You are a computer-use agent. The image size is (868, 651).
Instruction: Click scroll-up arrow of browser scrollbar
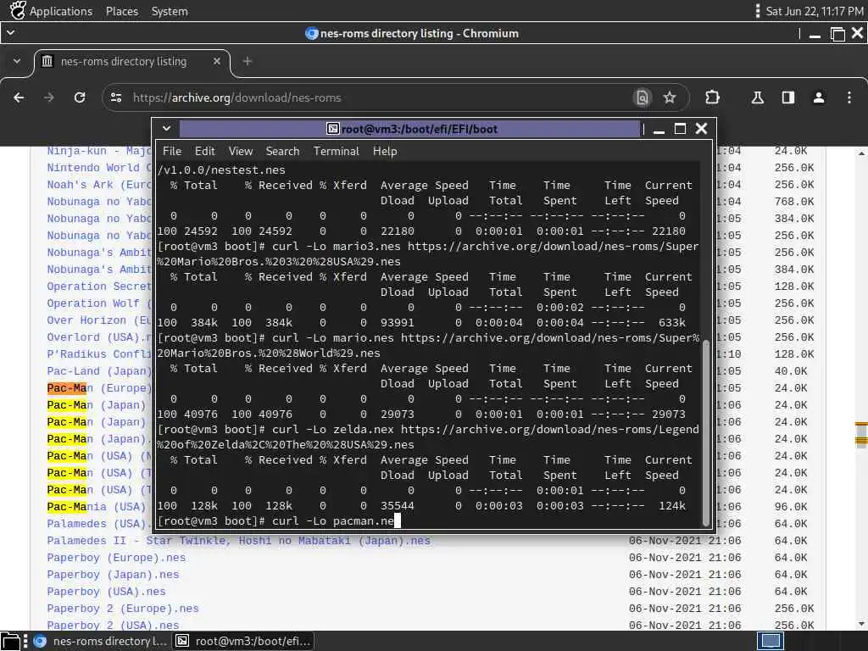[x=861, y=153]
